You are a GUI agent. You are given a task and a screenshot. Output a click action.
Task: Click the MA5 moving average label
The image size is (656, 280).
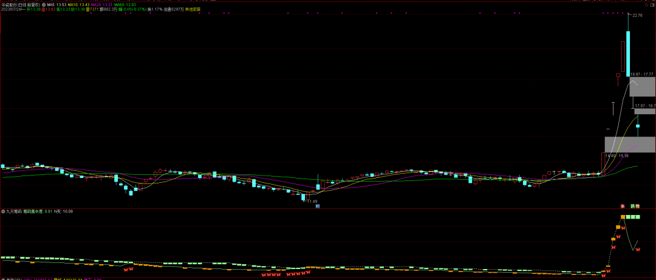(x=56, y=4)
